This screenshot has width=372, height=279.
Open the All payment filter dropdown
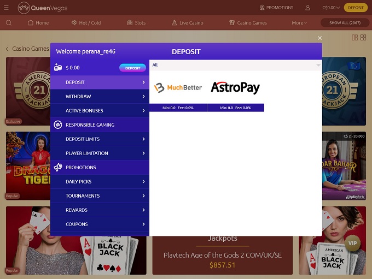pos(235,65)
